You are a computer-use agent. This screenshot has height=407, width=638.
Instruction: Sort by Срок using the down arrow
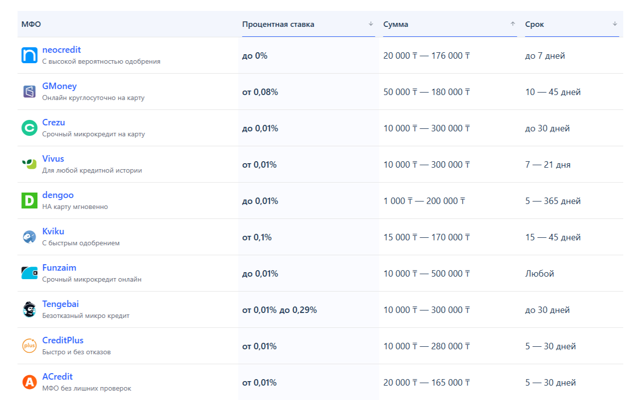[615, 24]
